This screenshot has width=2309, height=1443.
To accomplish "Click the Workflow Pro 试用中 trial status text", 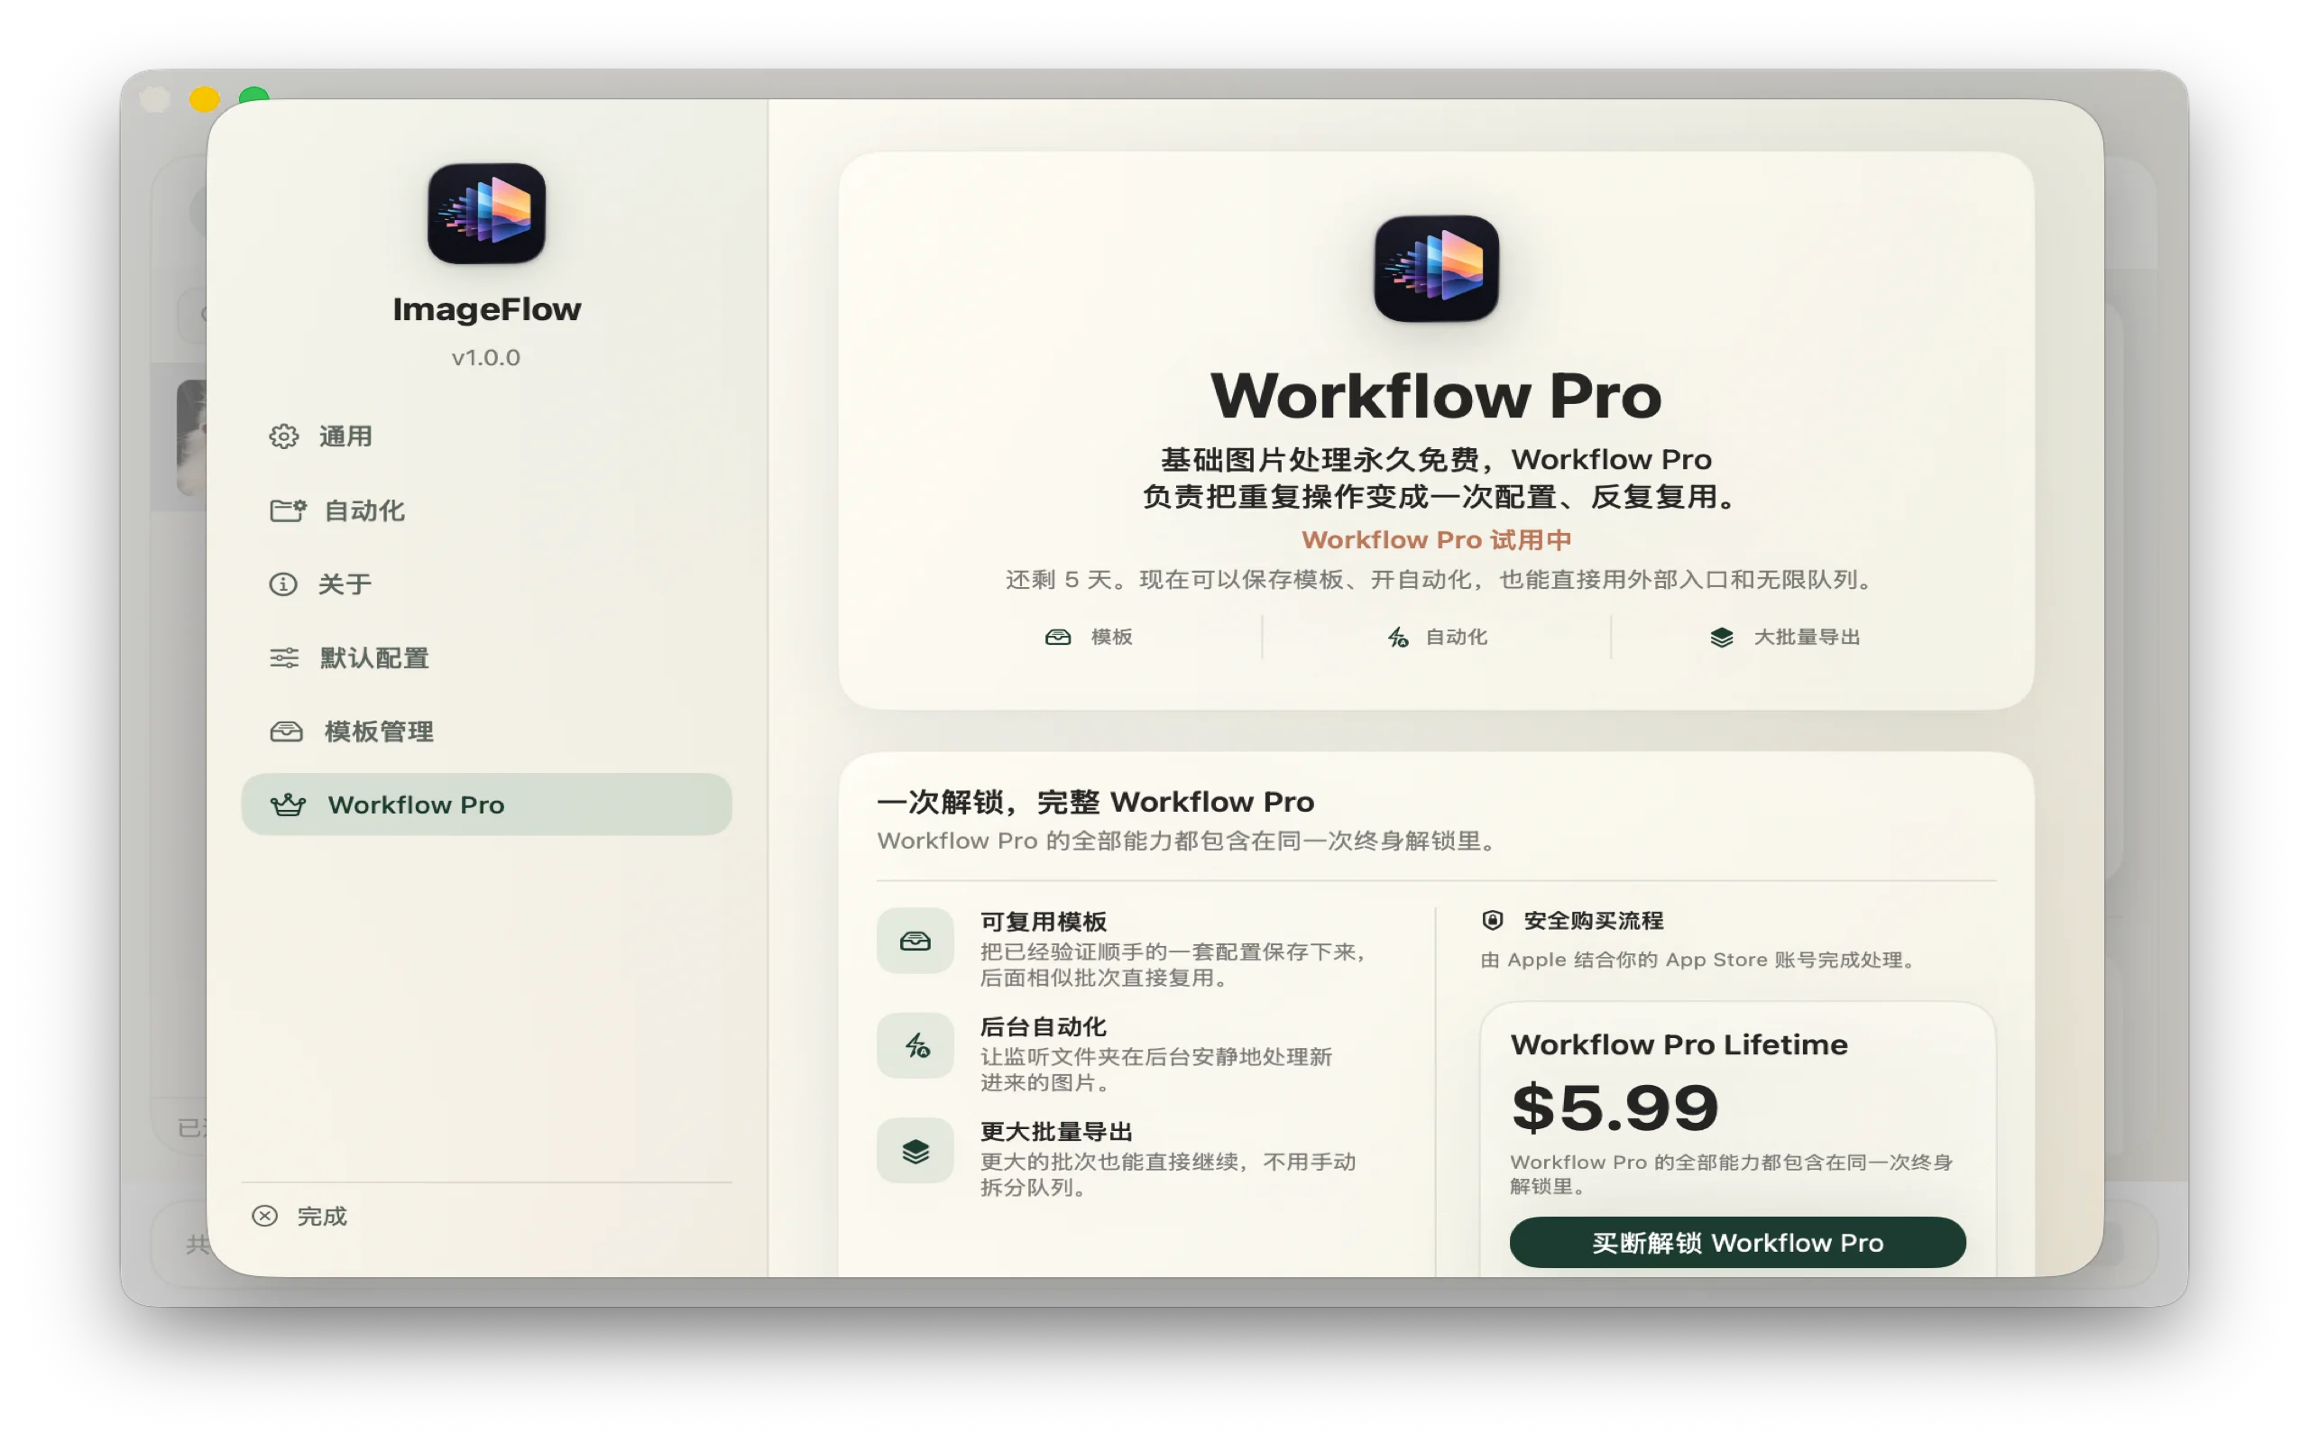I will click(1436, 540).
